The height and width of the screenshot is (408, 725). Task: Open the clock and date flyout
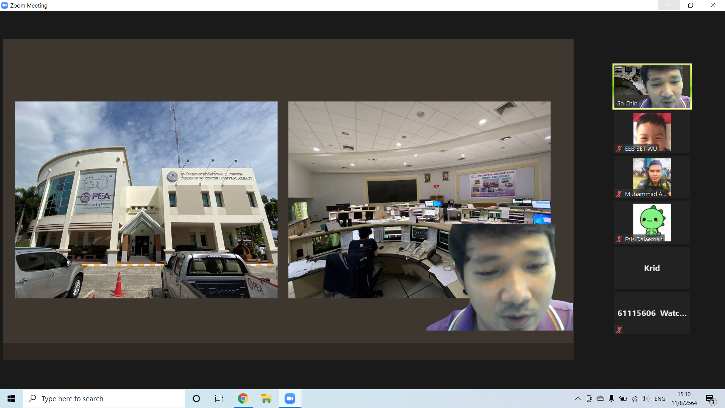click(684, 399)
